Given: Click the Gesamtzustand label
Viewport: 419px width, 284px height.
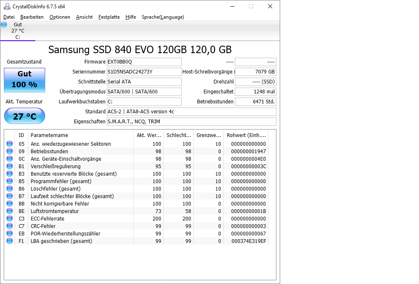Looking at the screenshot, I should [24, 61].
